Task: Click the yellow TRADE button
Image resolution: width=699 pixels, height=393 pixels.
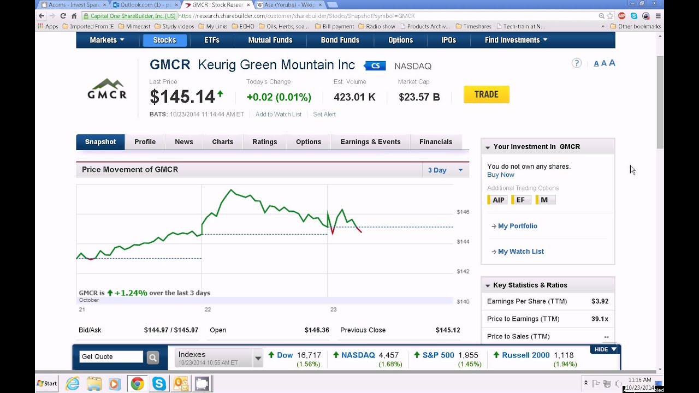Action: point(487,94)
